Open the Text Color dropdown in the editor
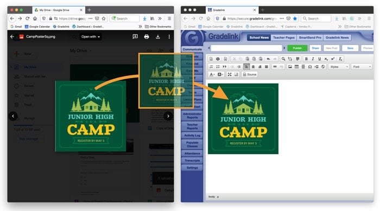380x211 pixels. [212, 74]
